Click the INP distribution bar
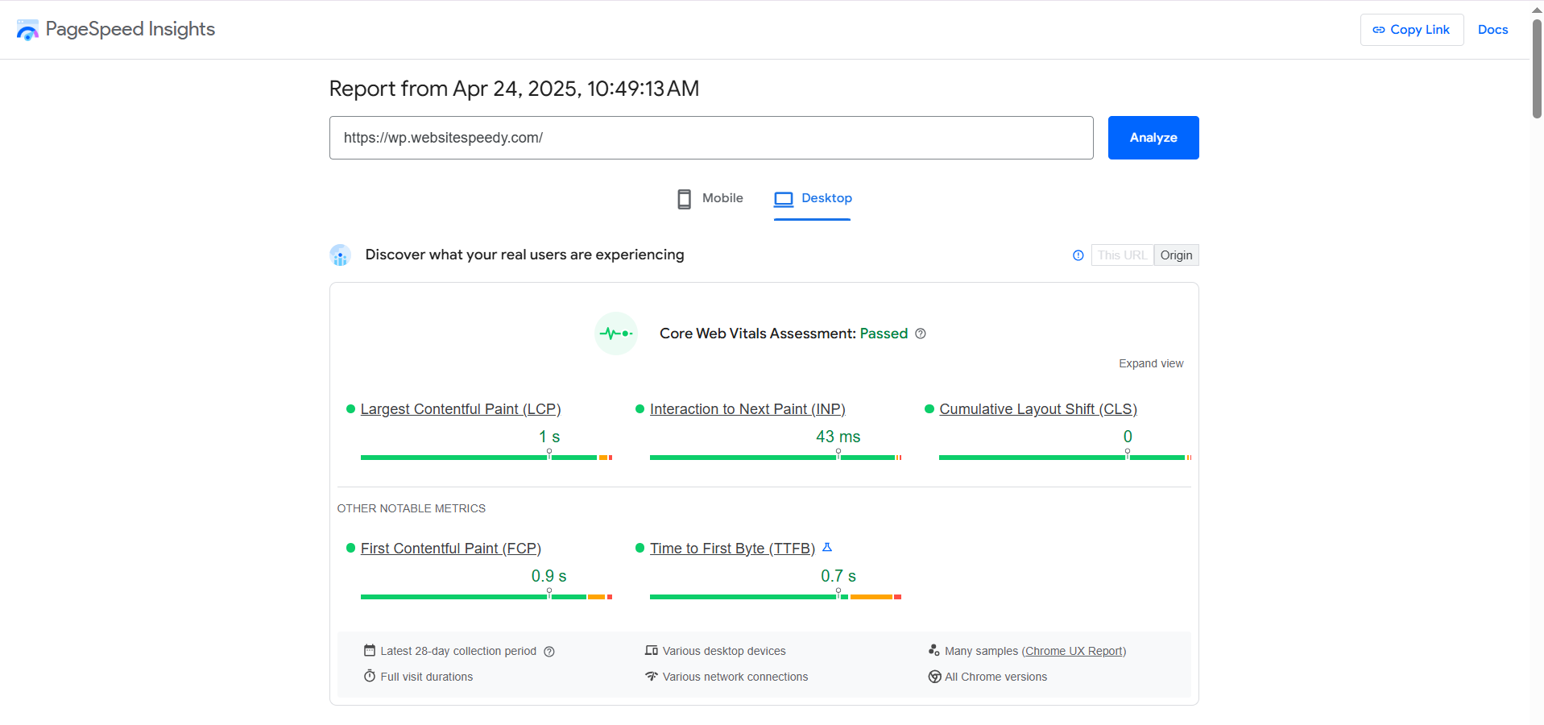The height and width of the screenshot is (725, 1544). [776, 458]
